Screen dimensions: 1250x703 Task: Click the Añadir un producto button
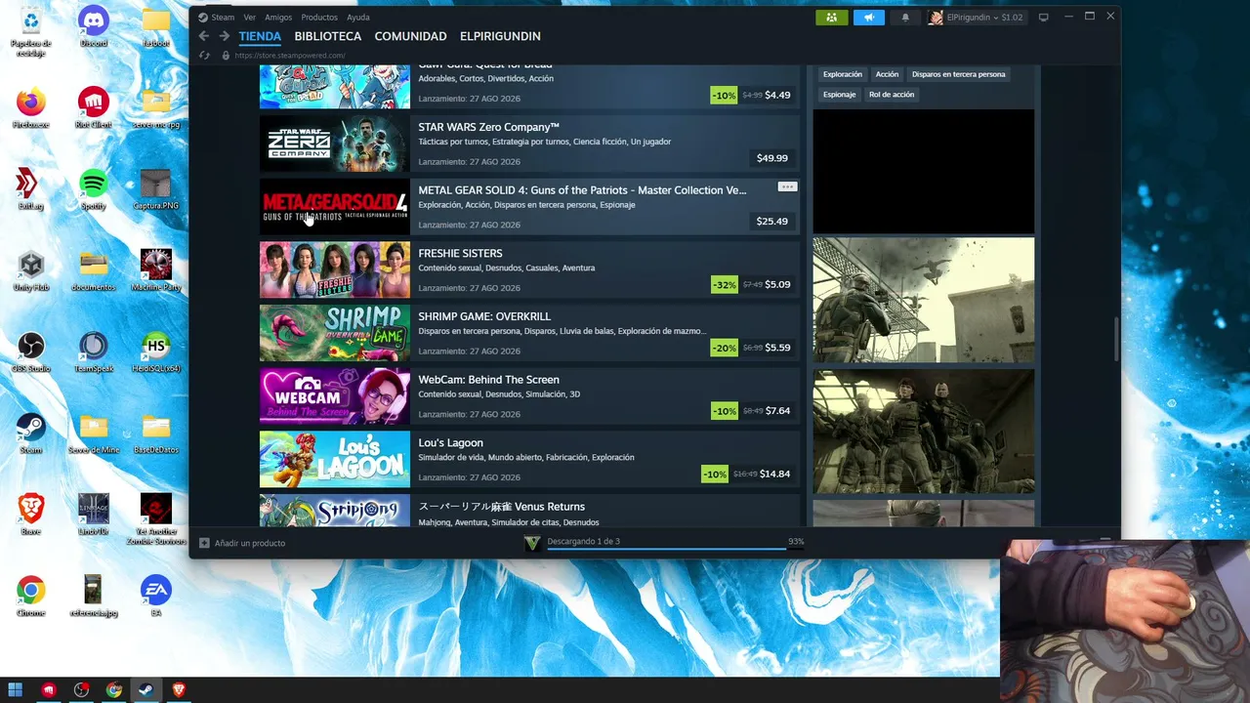coord(242,543)
